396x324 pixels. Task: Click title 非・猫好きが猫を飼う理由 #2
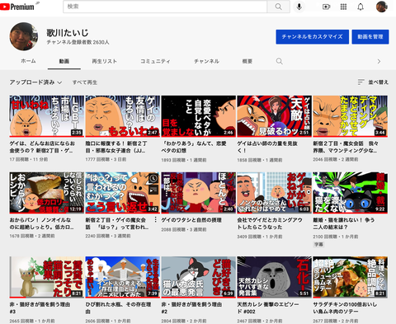coord(191,308)
